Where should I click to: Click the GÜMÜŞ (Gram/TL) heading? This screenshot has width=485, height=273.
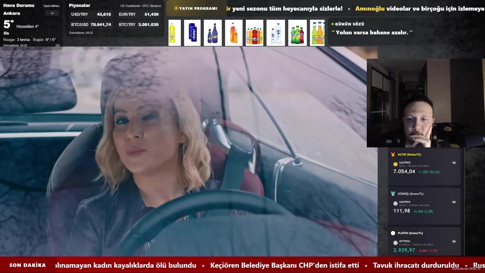point(411,194)
